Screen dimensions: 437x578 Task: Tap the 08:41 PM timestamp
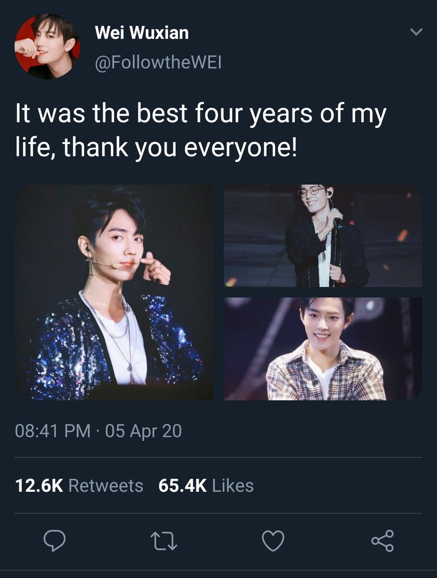[x=53, y=430]
